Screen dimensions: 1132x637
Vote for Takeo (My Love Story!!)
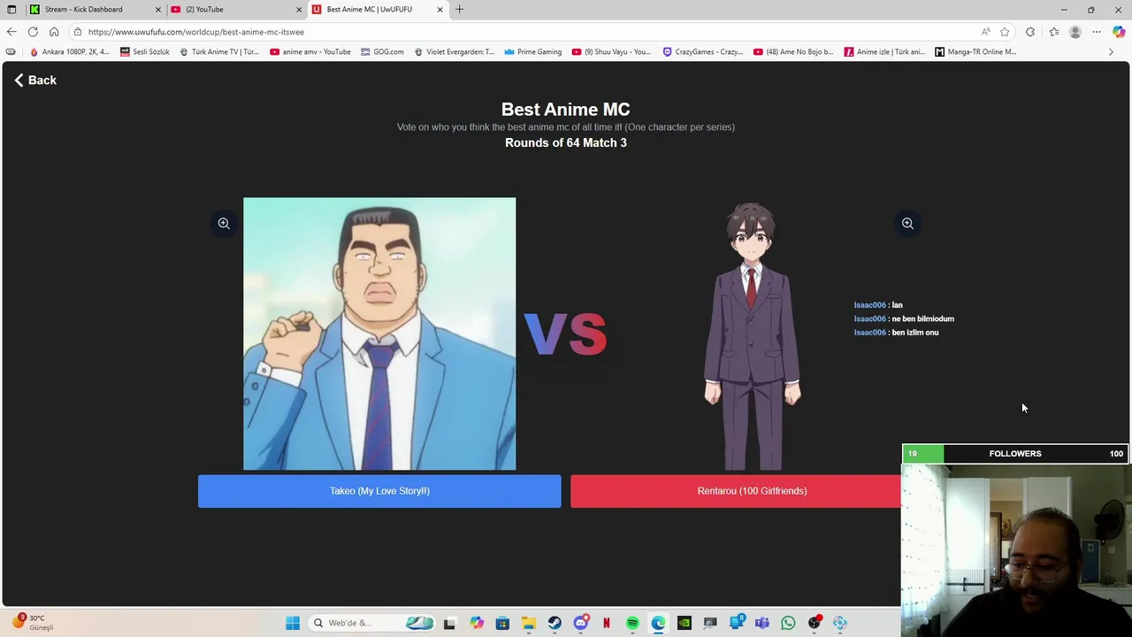coord(379,491)
